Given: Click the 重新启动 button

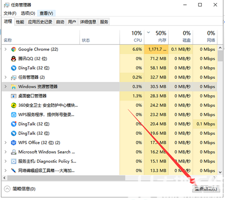Looking at the screenshot, I should [206, 189].
